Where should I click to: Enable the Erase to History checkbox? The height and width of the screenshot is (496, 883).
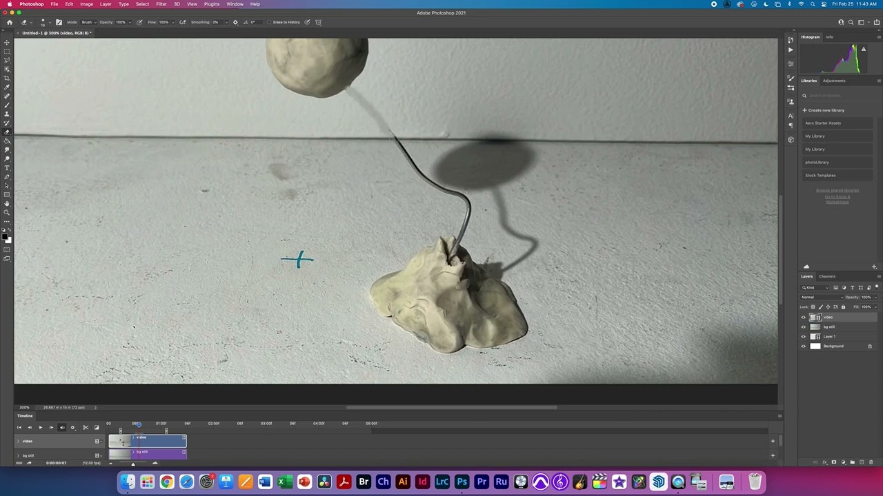269,22
